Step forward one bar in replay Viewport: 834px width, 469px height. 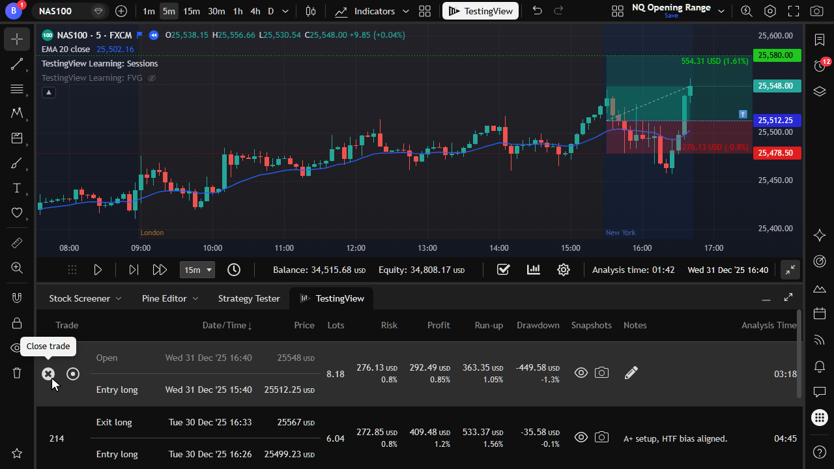click(x=134, y=270)
